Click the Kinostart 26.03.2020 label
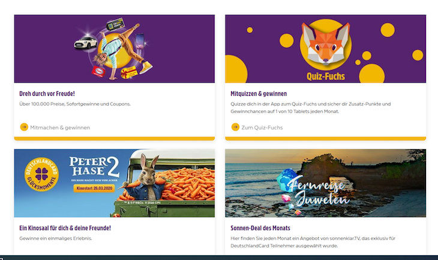Viewport: 438px width, 260px height. (94, 188)
